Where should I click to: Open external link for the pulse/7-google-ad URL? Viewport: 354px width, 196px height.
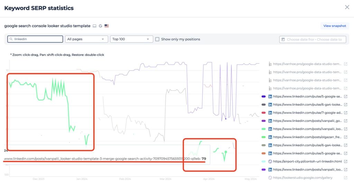coord(345,113)
